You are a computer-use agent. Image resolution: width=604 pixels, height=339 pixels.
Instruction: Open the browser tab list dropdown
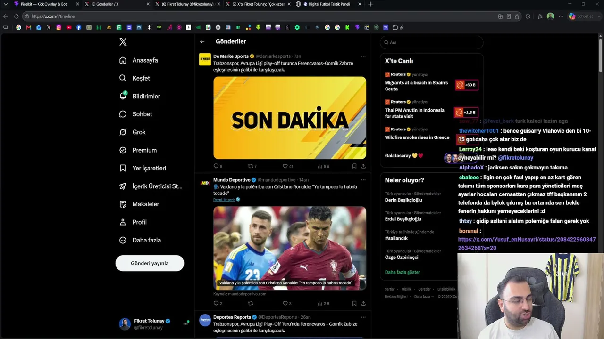6,4
